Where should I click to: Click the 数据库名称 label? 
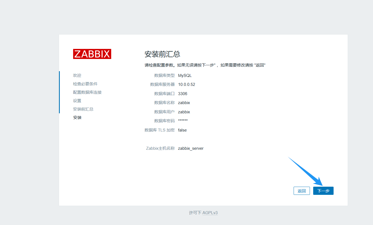click(x=164, y=103)
